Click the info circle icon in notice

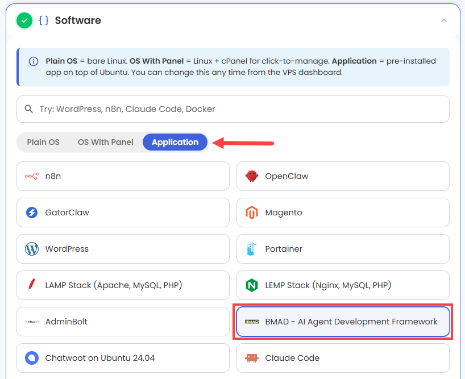coord(34,61)
